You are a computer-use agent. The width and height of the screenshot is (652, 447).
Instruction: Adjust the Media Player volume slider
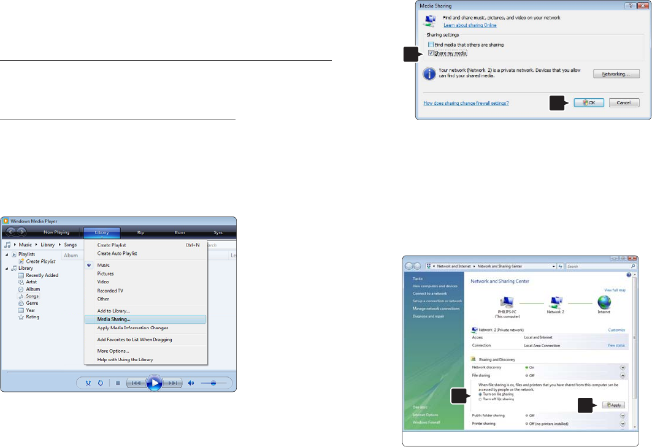click(x=213, y=383)
